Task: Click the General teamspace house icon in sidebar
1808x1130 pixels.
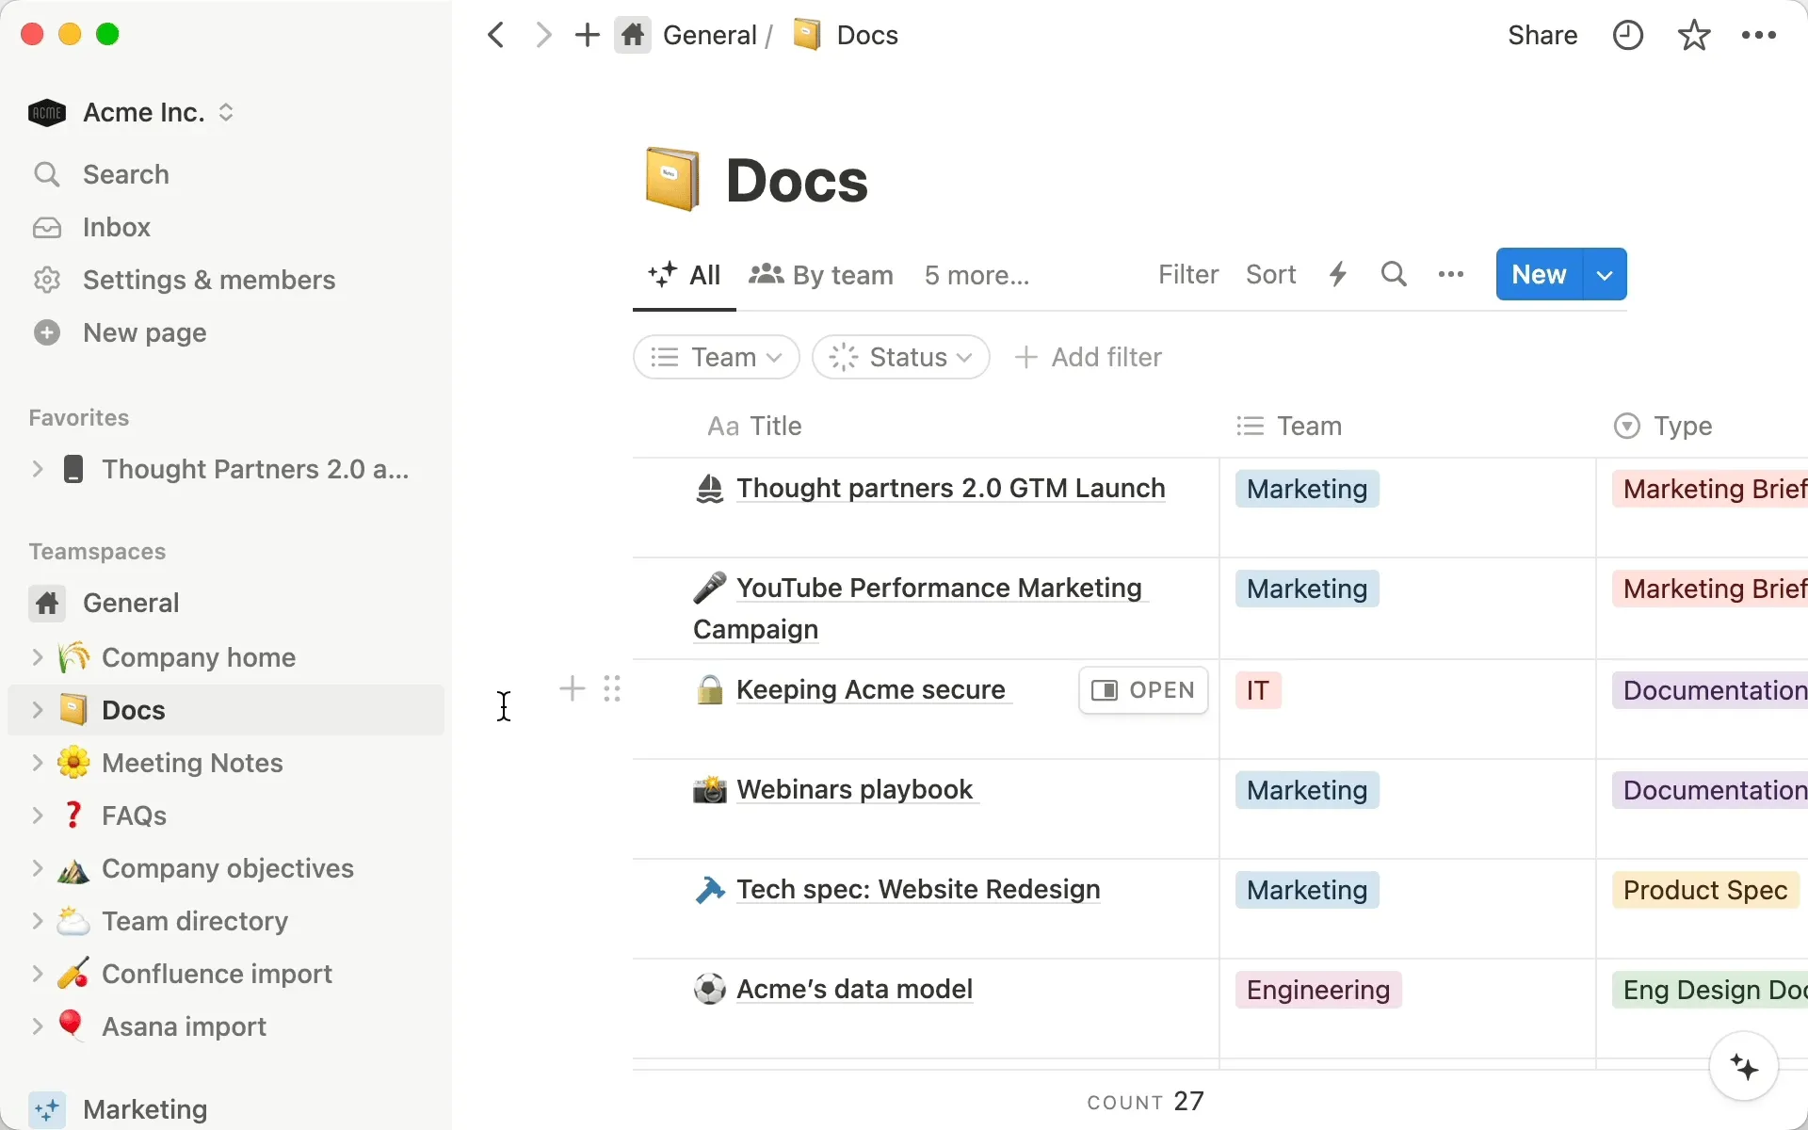Action: (47, 603)
